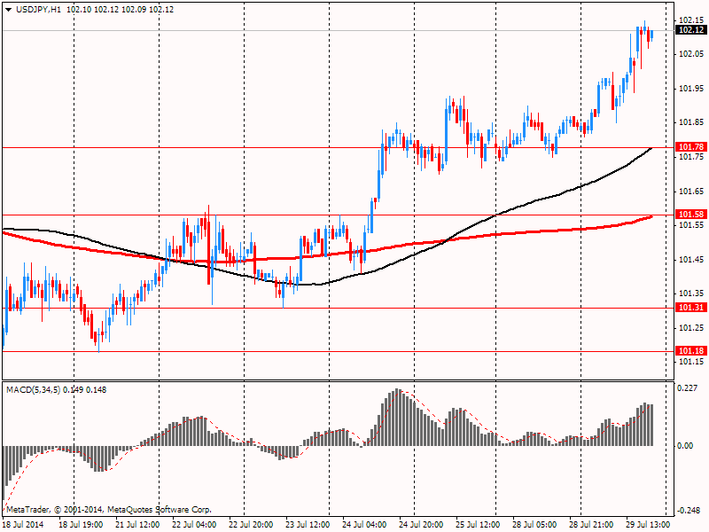Click the MACD(5,34,5) indicator label
709x532 pixels.
33,390
